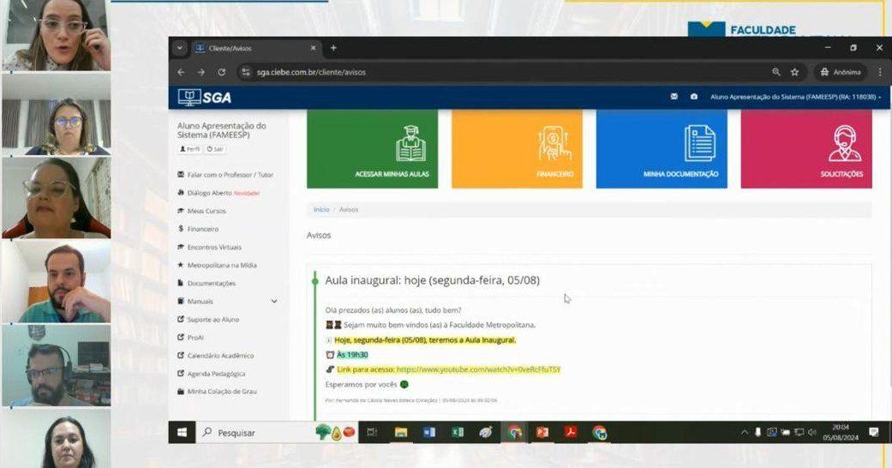Screen dimensions: 892x468
Task: Open Encontros Virtuais in sidebar
Action: pyautogui.click(x=209, y=247)
